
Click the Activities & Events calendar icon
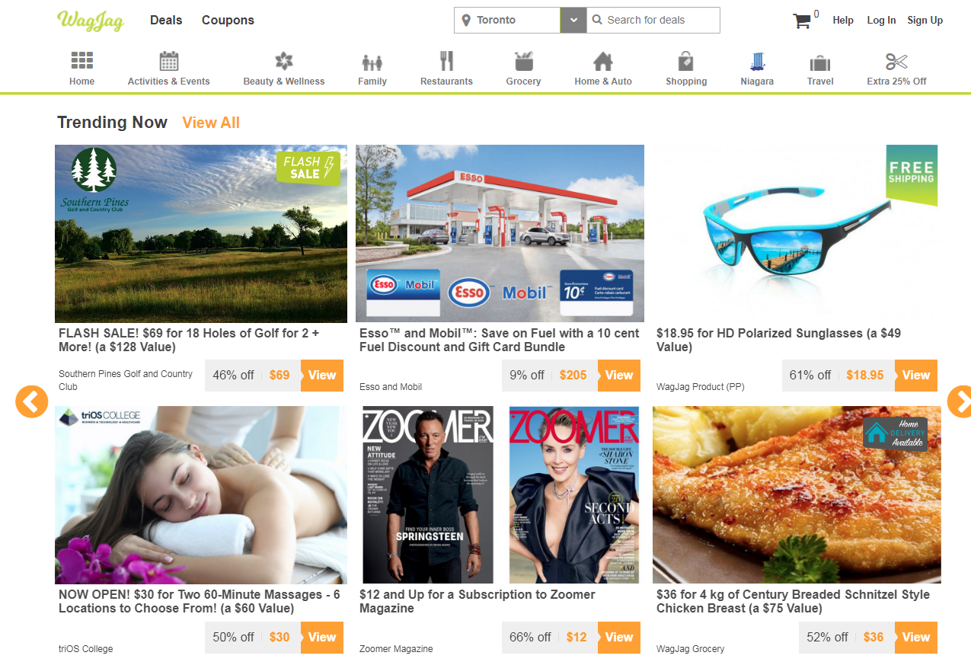coord(169,62)
